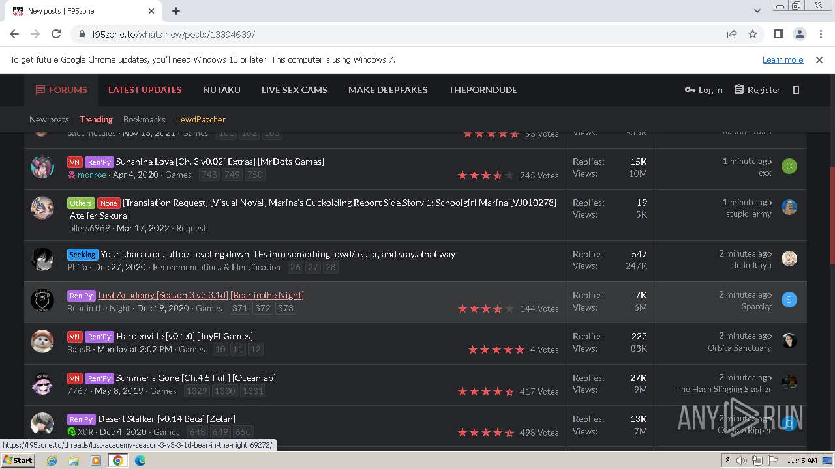Click the Sparcky user avatar
This screenshot has width=835, height=469.
(789, 300)
